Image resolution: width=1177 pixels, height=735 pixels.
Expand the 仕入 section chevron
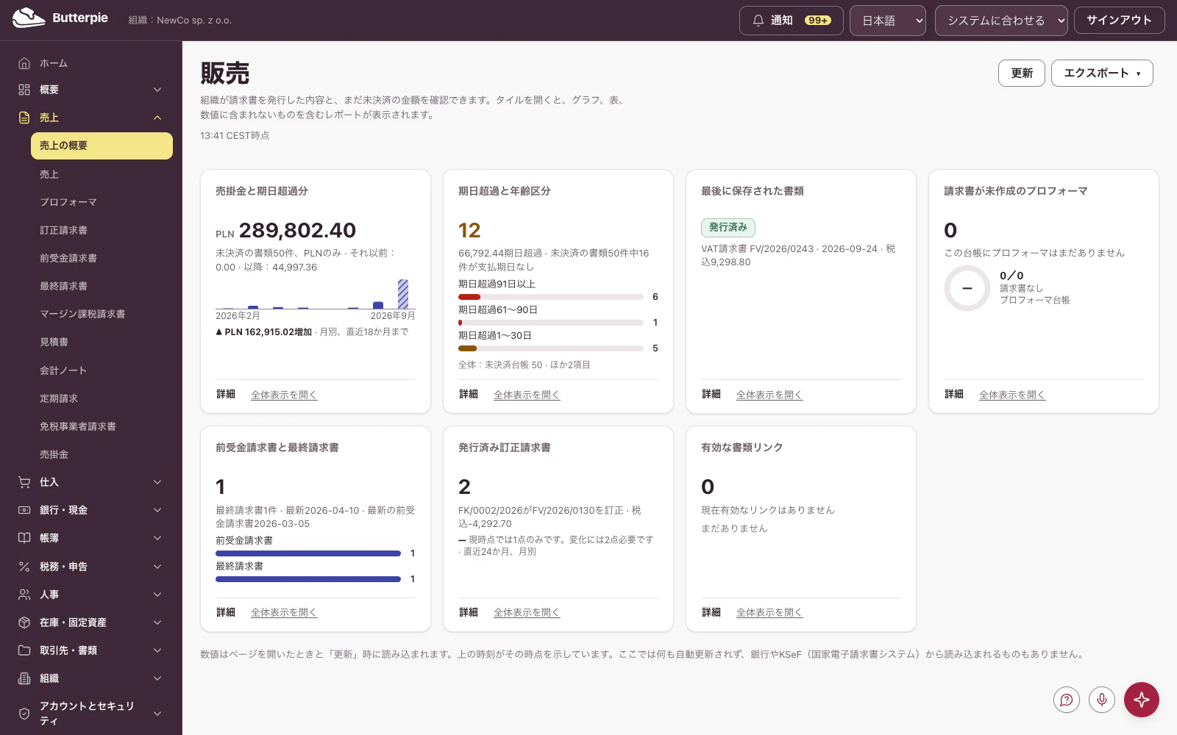[157, 482]
